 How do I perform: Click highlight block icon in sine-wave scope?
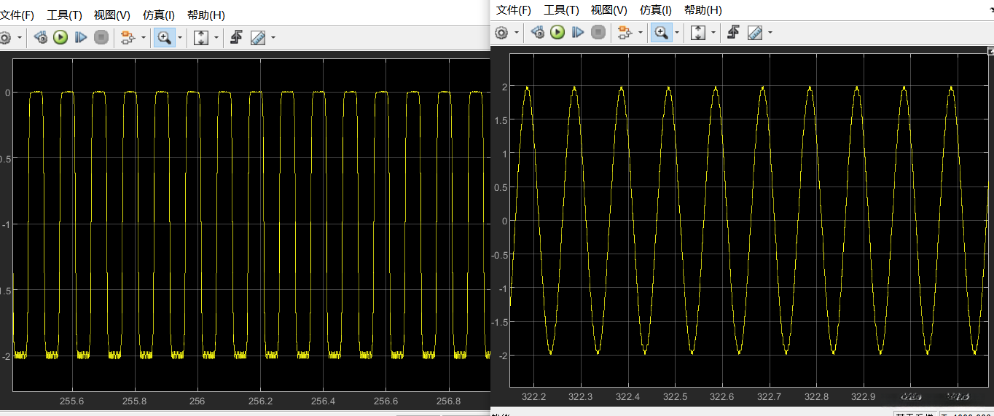pyautogui.click(x=624, y=32)
